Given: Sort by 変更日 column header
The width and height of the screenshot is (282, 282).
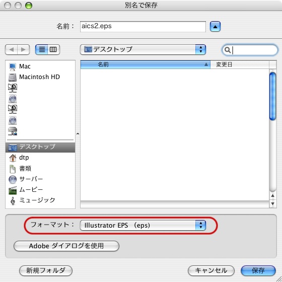Looking at the screenshot, I should [x=240, y=64].
